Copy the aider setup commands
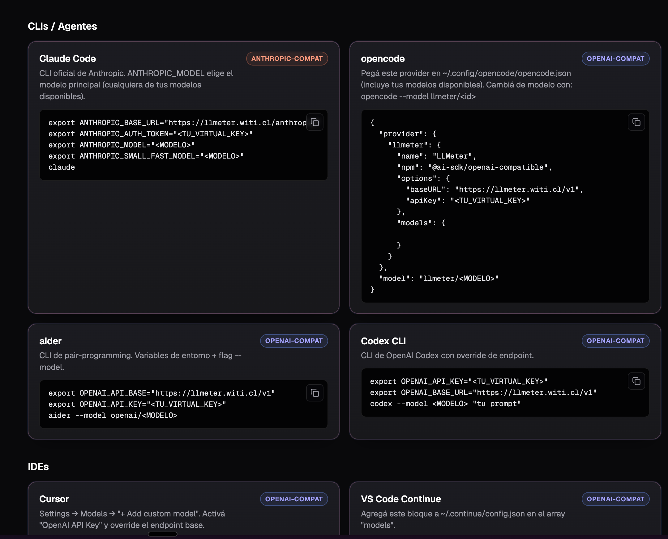Viewport: 668px width, 539px height. pos(315,393)
